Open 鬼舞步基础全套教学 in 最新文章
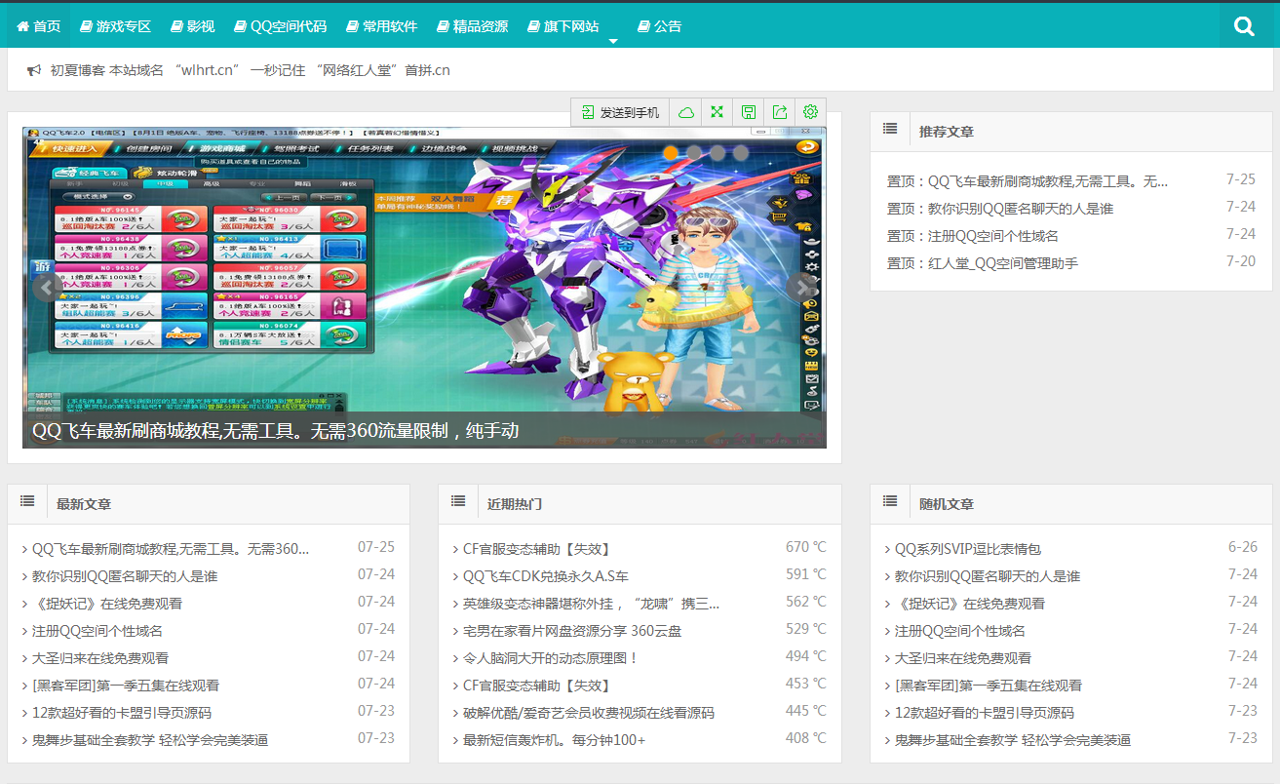 (150, 740)
